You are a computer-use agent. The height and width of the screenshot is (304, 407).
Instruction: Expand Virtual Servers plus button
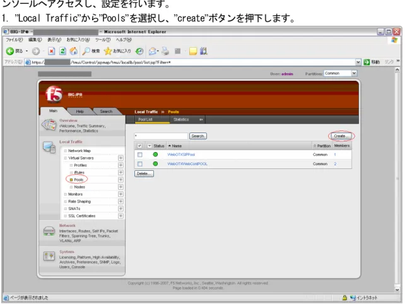(121, 158)
